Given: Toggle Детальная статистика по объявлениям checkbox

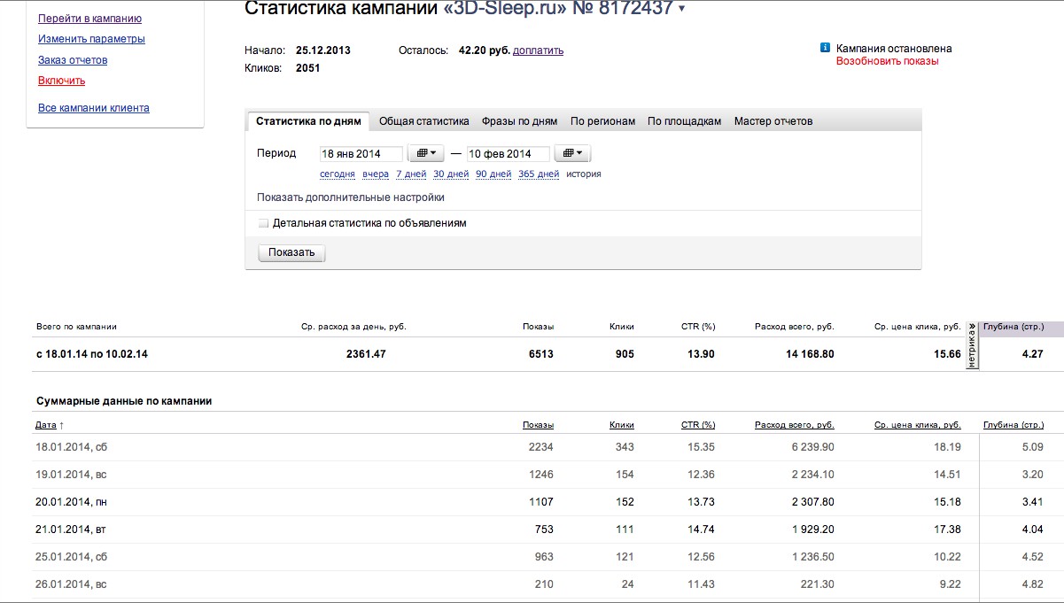Looking at the screenshot, I should tap(263, 223).
